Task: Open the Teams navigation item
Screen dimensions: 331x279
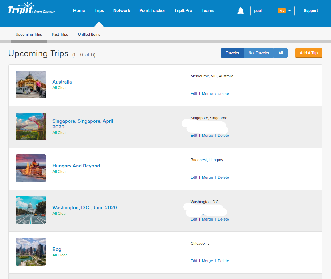Action: coord(208,10)
